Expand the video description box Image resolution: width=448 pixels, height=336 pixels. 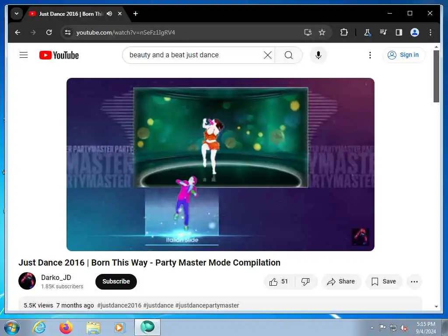tap(220, 304)
